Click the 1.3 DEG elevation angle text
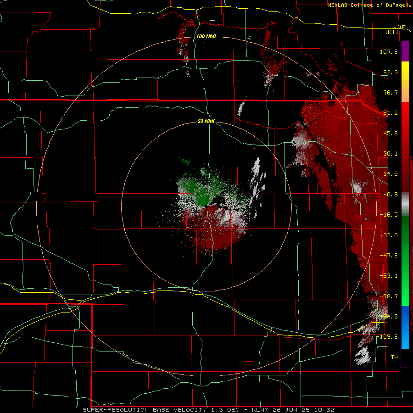This screenshot has width=413, height=413. (225, 410)
